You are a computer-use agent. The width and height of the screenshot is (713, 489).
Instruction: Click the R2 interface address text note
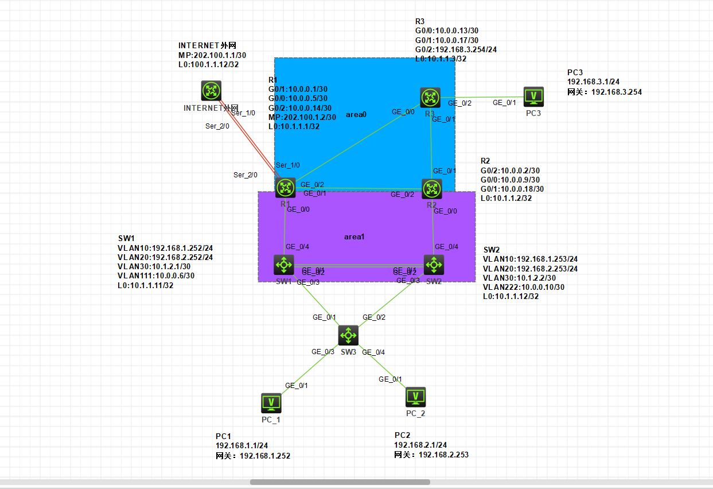512,179
